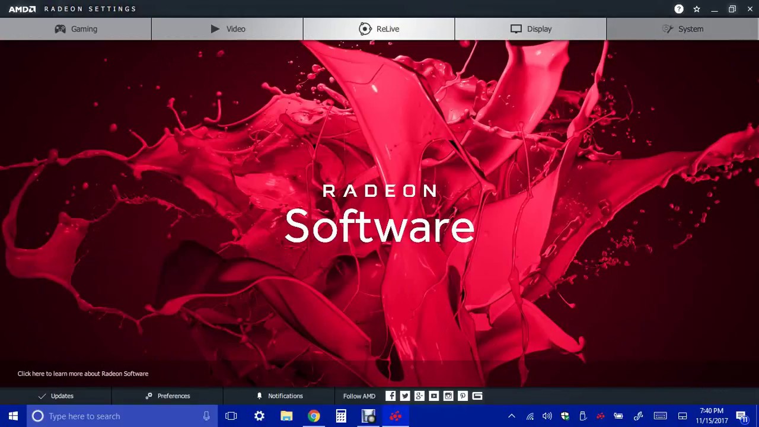Open the Display tab
The height and width of the screenshot is (427, 759).
[531, 28]
